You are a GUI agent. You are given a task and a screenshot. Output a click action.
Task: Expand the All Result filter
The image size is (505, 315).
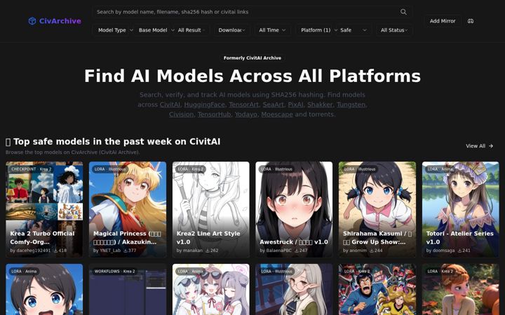[x=192, y=30]
